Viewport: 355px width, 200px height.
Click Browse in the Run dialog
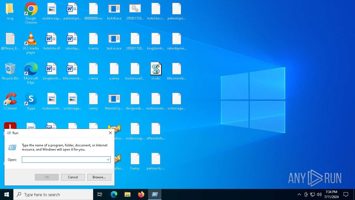99,177
